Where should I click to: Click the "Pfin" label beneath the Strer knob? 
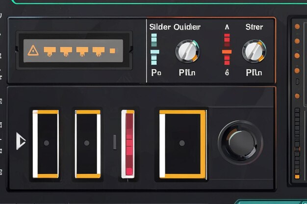254,72
